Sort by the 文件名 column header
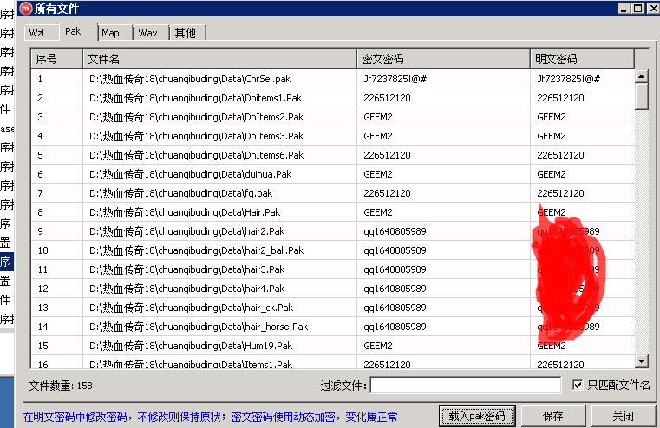The height and width of the screenshot is (428, 660). (219, 59)
